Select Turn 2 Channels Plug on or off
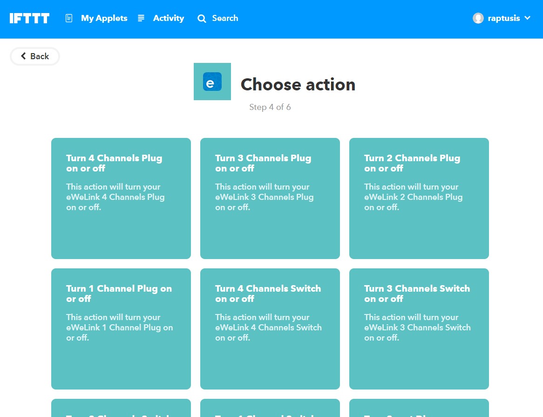Viewport: 543px width, 417px height. 419,198
